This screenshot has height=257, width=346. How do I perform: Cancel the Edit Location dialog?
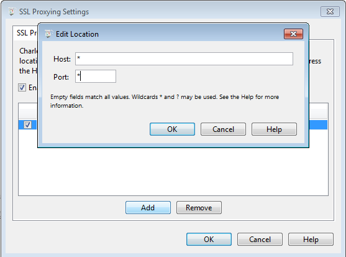coord(223,129)
